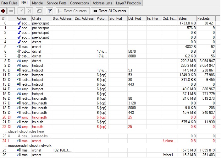Click Dst. Port 8000 cell
221x159 pixels.
[132, 56]
